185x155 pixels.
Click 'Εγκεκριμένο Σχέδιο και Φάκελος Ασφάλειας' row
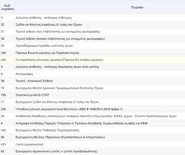pyautogui.click(x=57, y=102)
